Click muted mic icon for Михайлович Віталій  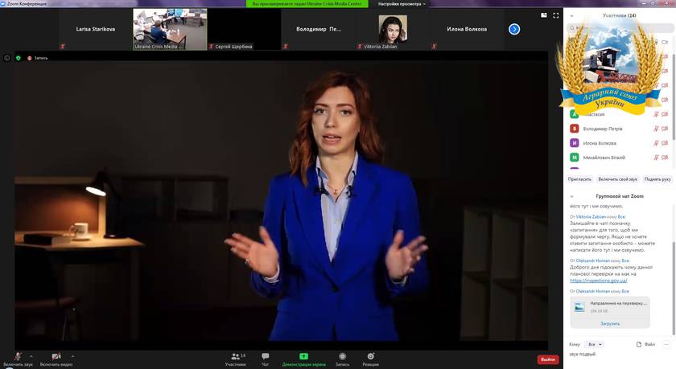pyautogui.click(x=656, y=158)
